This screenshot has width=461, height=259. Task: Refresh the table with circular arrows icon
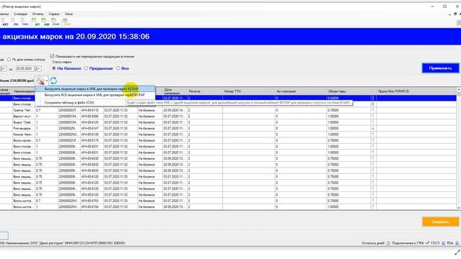pyautogui.click(x=53, y=81)
